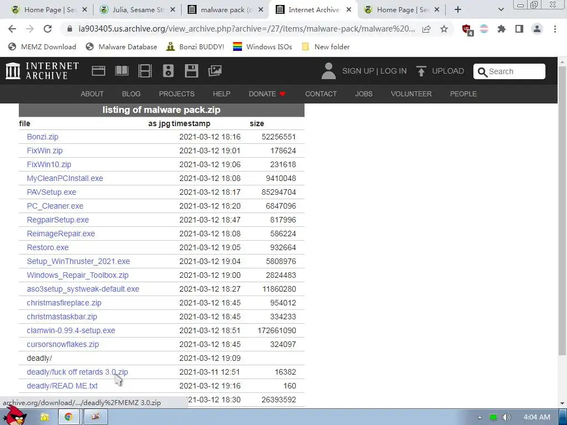Open the file explorer taskbar icon

coord(44,417)
